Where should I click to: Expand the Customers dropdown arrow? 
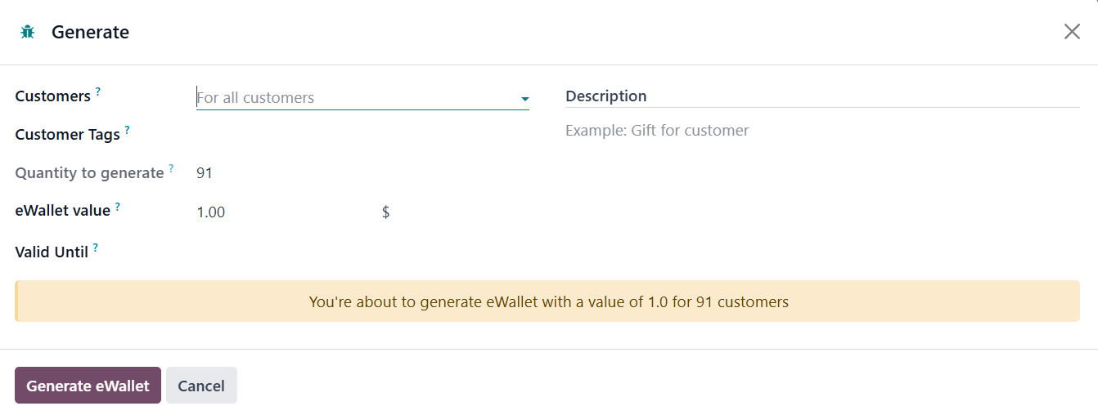point(524,99)
